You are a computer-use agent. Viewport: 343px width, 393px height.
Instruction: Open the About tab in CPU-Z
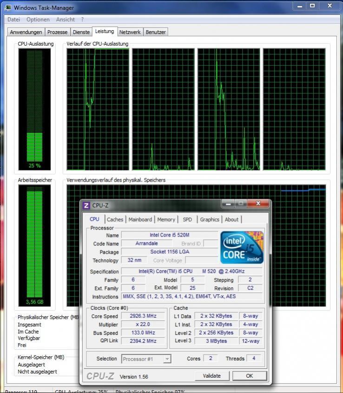click(231, 220)
